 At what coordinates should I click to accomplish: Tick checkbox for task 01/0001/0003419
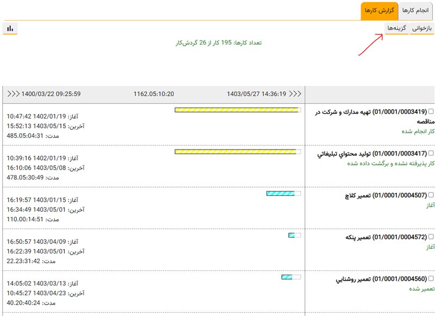[432, 111]
